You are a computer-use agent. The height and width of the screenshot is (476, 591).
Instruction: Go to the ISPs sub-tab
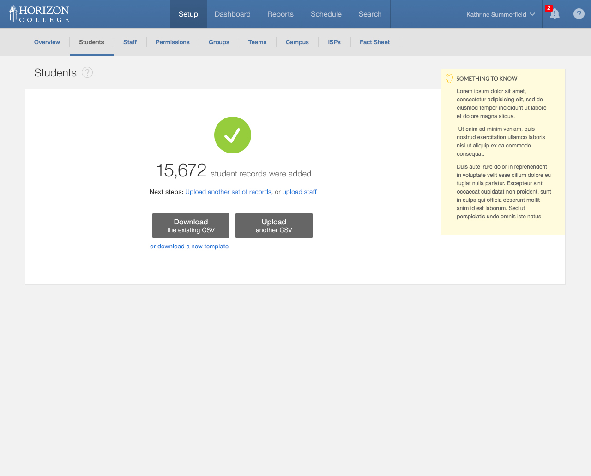coord(334,42)
